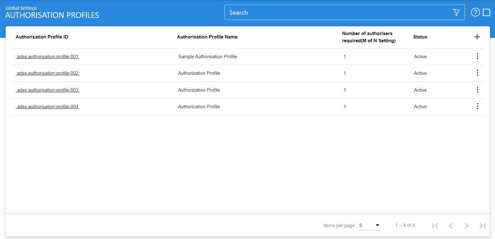The image size is (495, 239).
Task: Open more options for profile:004 row
Action: coord(477,106)
